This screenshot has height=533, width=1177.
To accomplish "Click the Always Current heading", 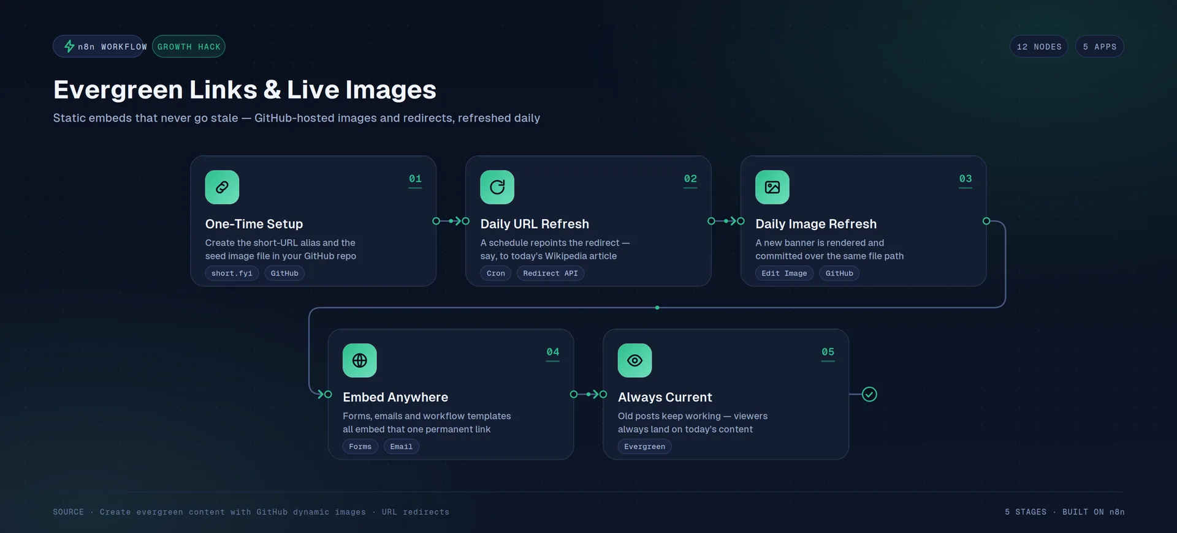I will (665, 397).
